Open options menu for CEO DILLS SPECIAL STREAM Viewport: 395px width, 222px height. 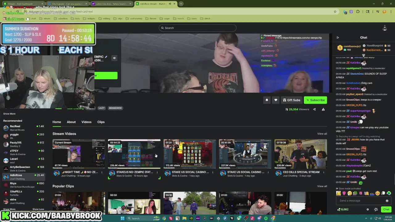click(324, 172)
